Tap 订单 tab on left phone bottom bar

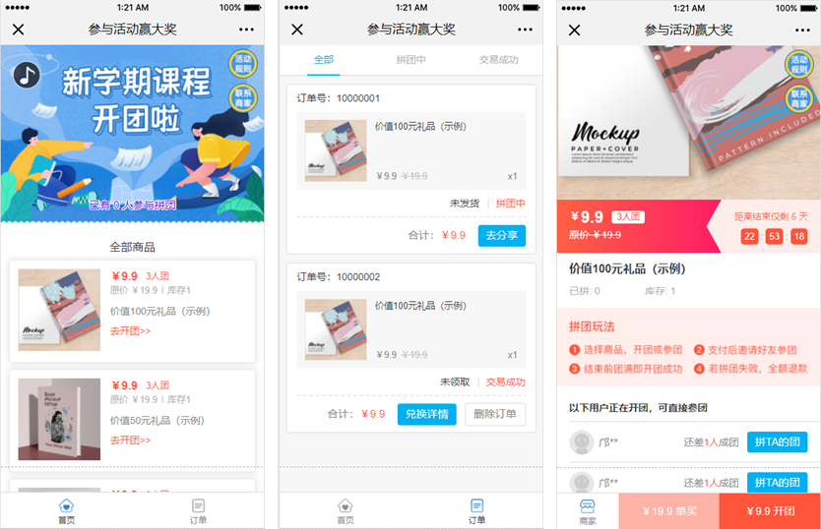point(198,511)
